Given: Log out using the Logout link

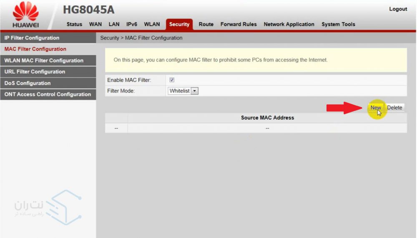Looking at the screenshot, I should 398,9.
